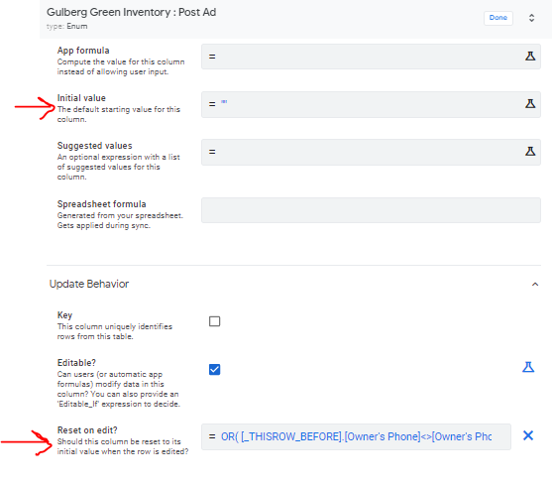Toggle the Key checkbox

click(x=214, y=321)
